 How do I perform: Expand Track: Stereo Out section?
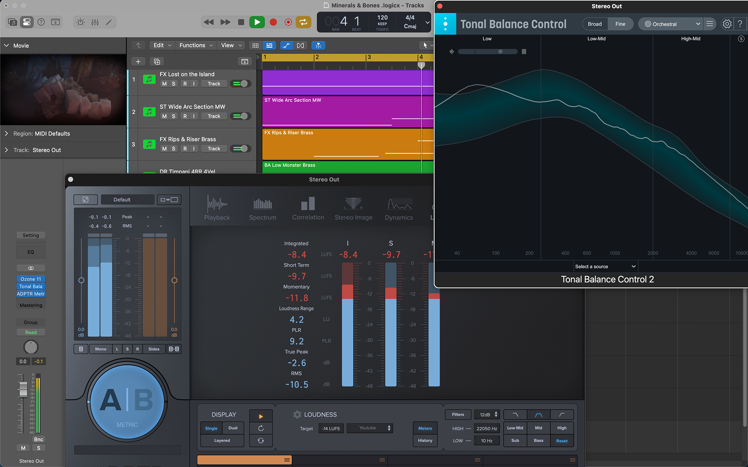click(6, 150)
